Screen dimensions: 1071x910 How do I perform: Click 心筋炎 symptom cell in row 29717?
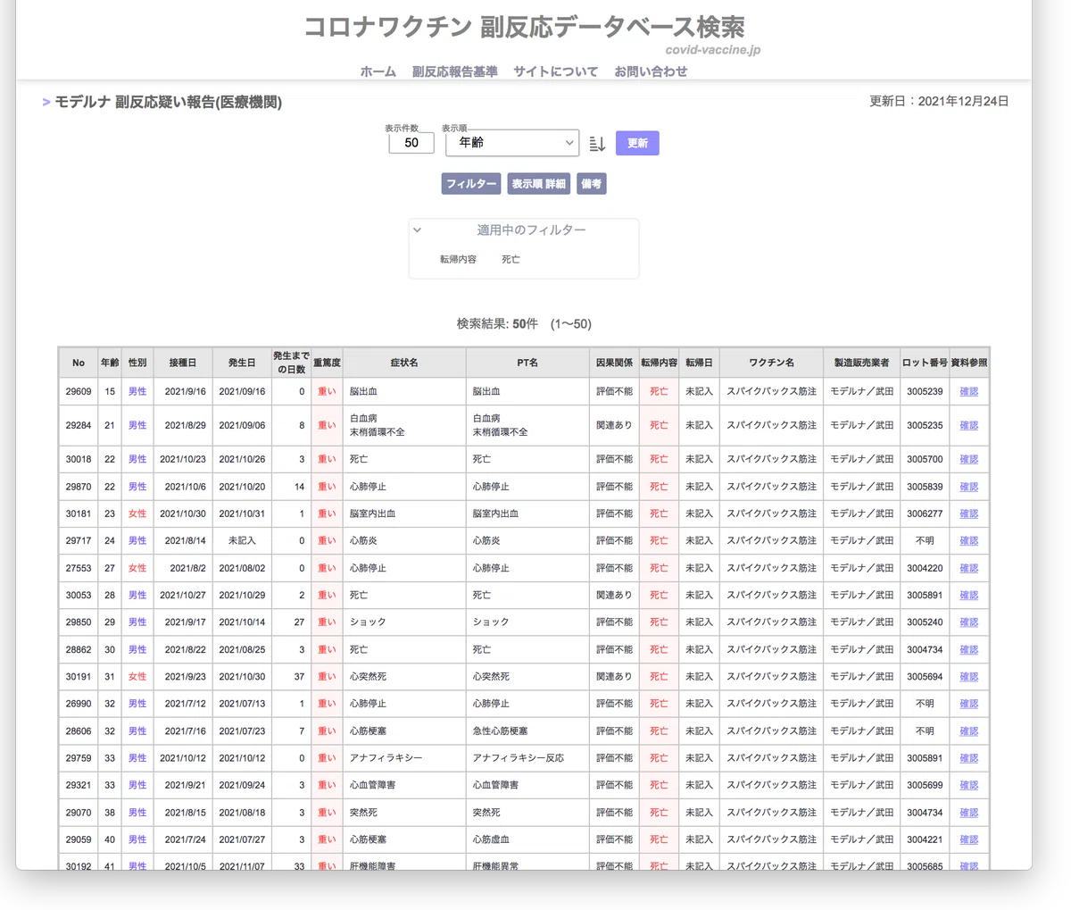[x=404, y=540]
